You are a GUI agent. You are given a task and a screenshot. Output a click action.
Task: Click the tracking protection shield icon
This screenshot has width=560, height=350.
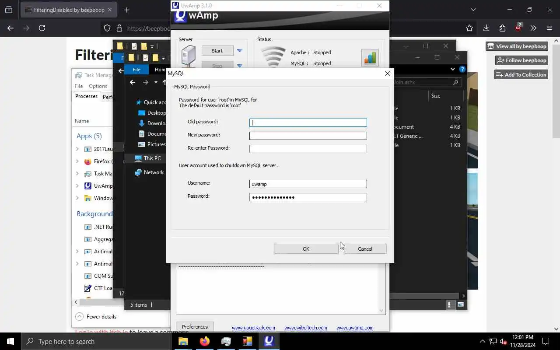coord(107,28)
